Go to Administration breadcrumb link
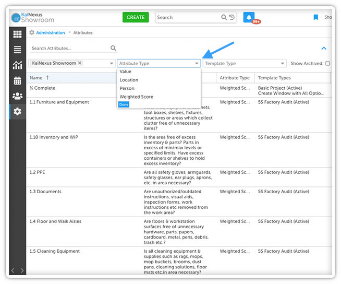Viewport: 341px width, 284px height. [51, 32]
